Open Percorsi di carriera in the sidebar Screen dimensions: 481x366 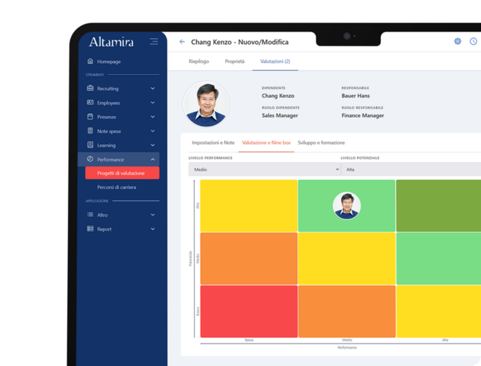(x=116, y=187)
